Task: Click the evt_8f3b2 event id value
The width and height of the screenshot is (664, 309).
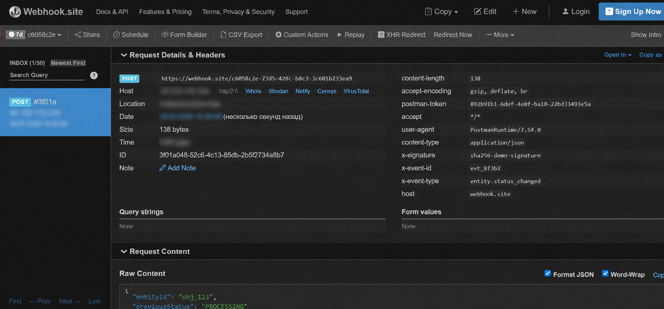Action: click(x=485, y=168)
